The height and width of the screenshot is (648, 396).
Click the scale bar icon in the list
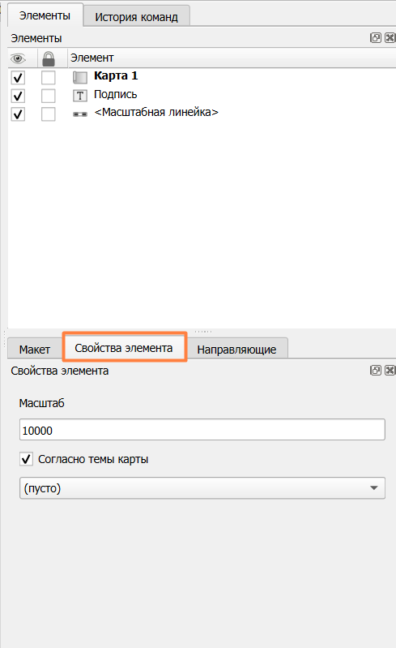(x=80, y=114)
